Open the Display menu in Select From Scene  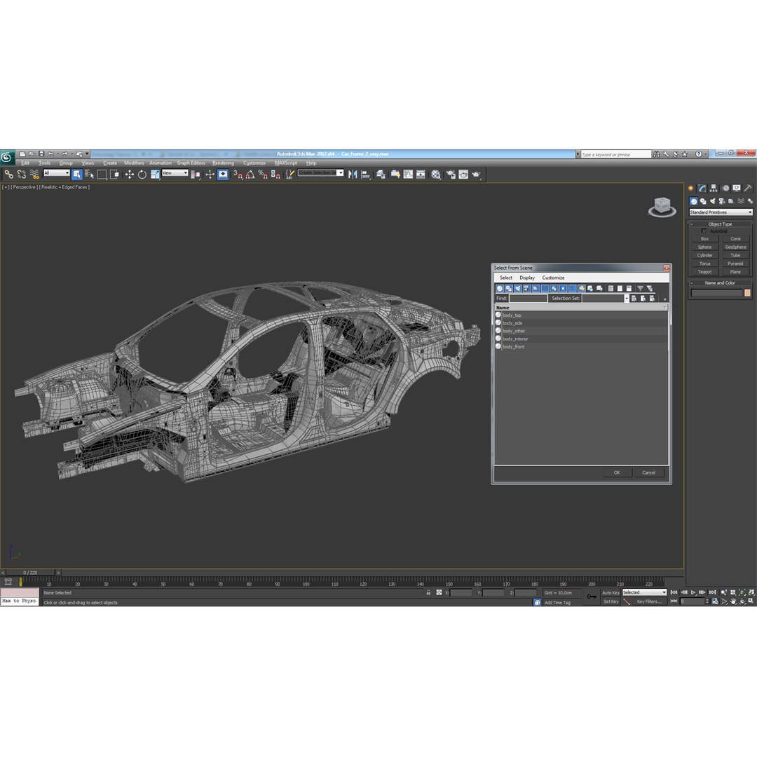pos(526,278)
